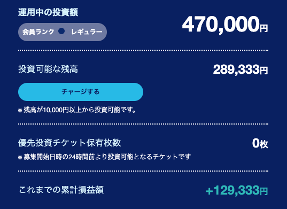Click the チャージする button
Viewport: 287px width, 209px height.
click(81, 92)
